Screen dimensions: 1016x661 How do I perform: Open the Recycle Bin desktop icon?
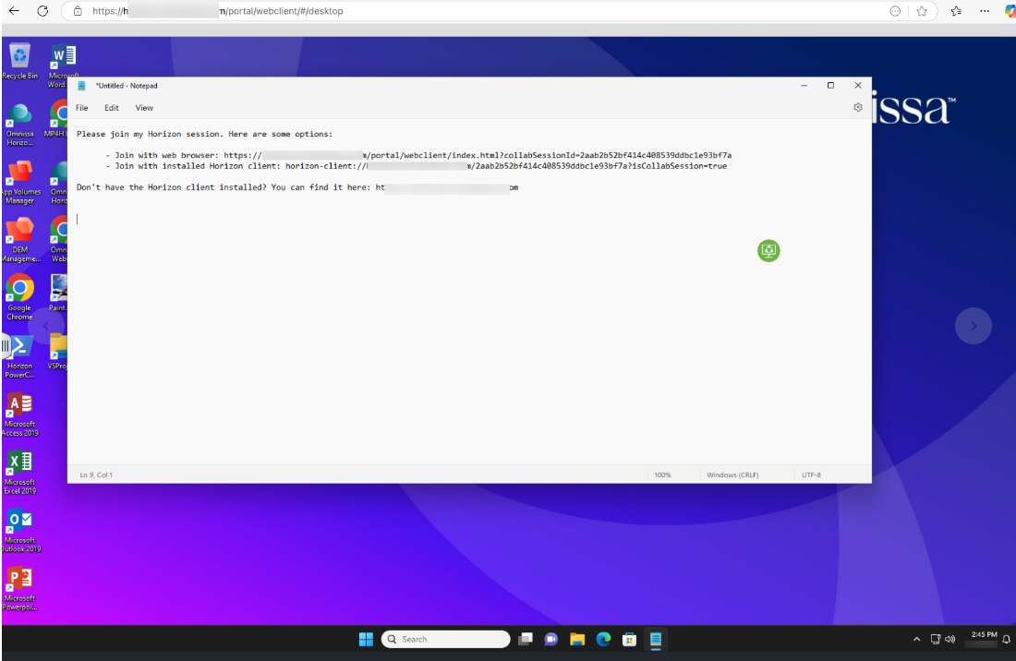click(x=19, y=56)
